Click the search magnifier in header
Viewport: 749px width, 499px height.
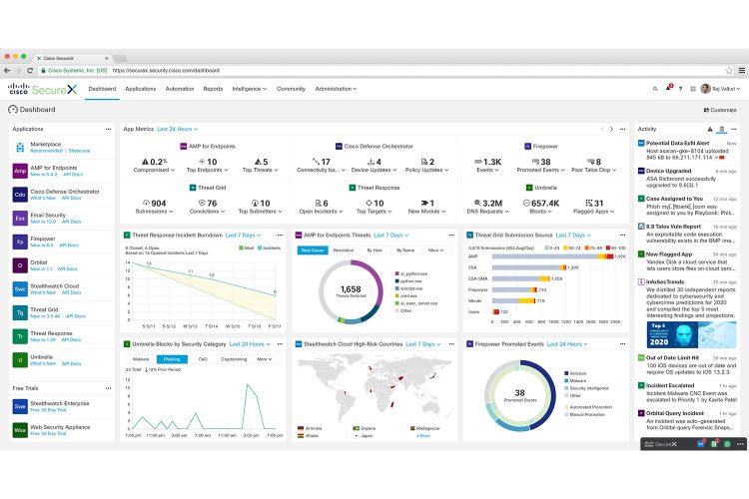pos(655,89)
